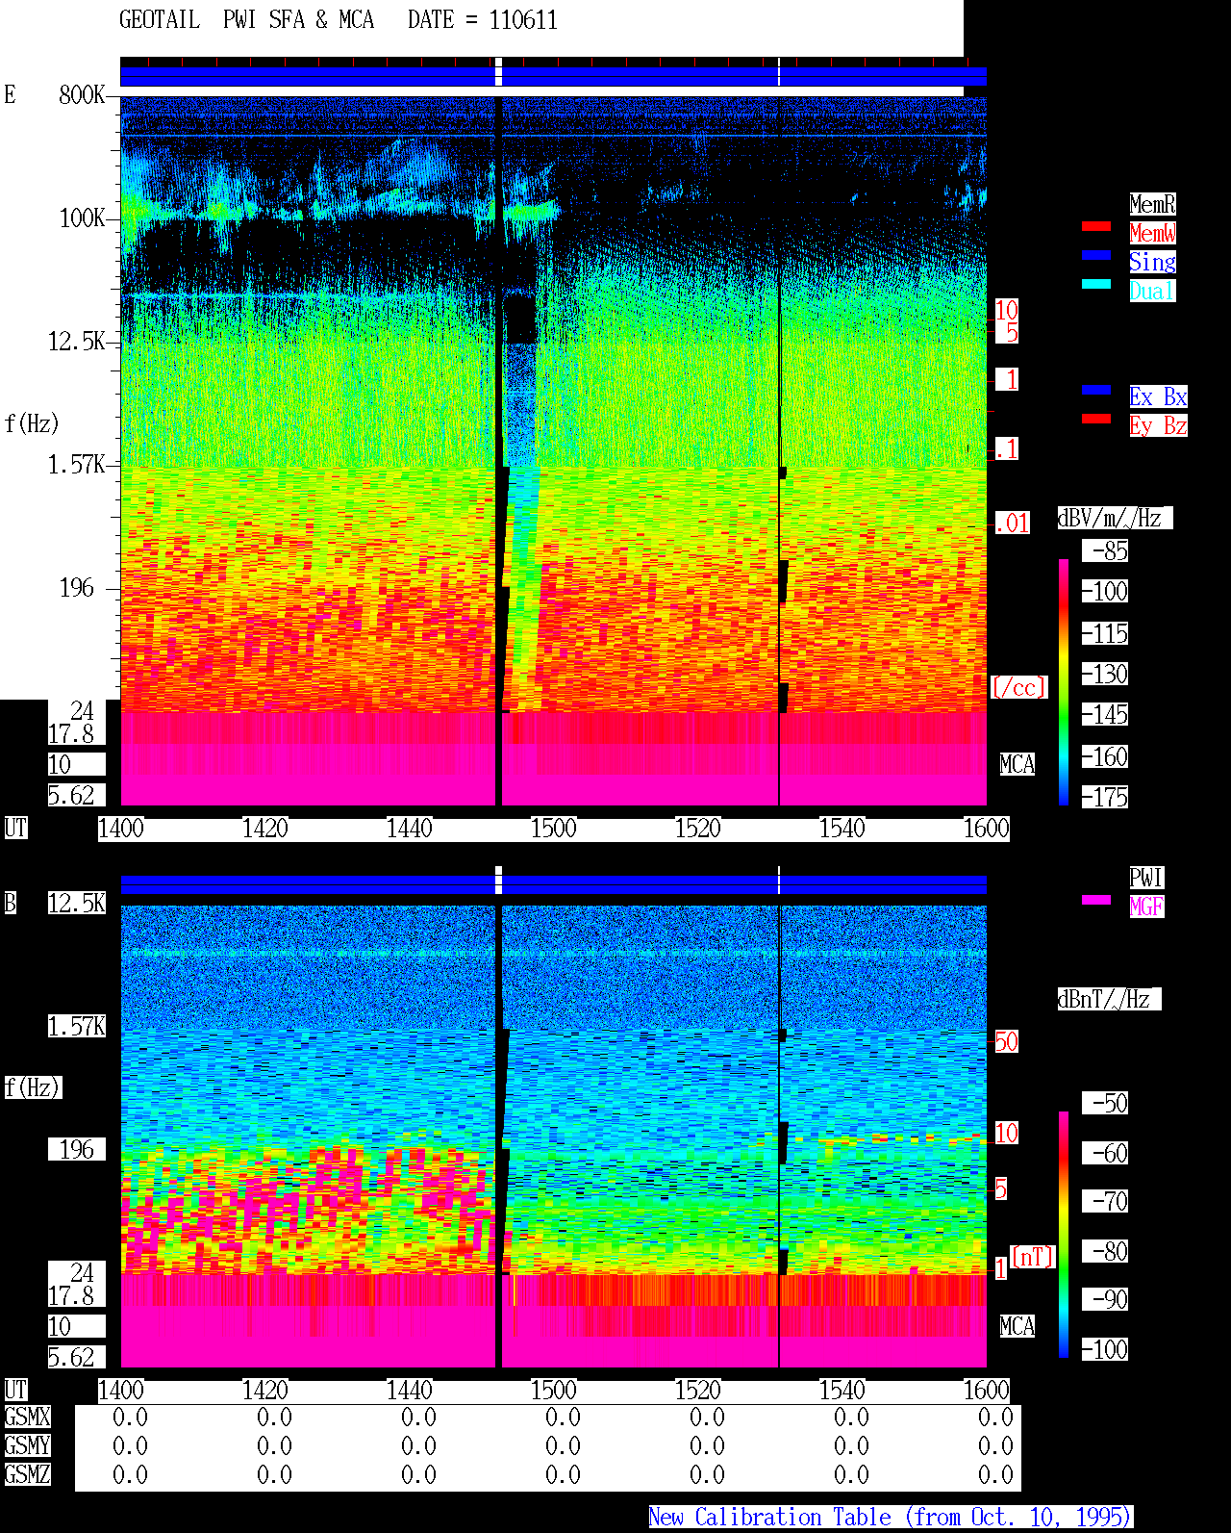The width and height of the screenshot is (1231, 1533).
Task: Click the "Ex Bx" component label
Action: click(x=1158, y=396)
